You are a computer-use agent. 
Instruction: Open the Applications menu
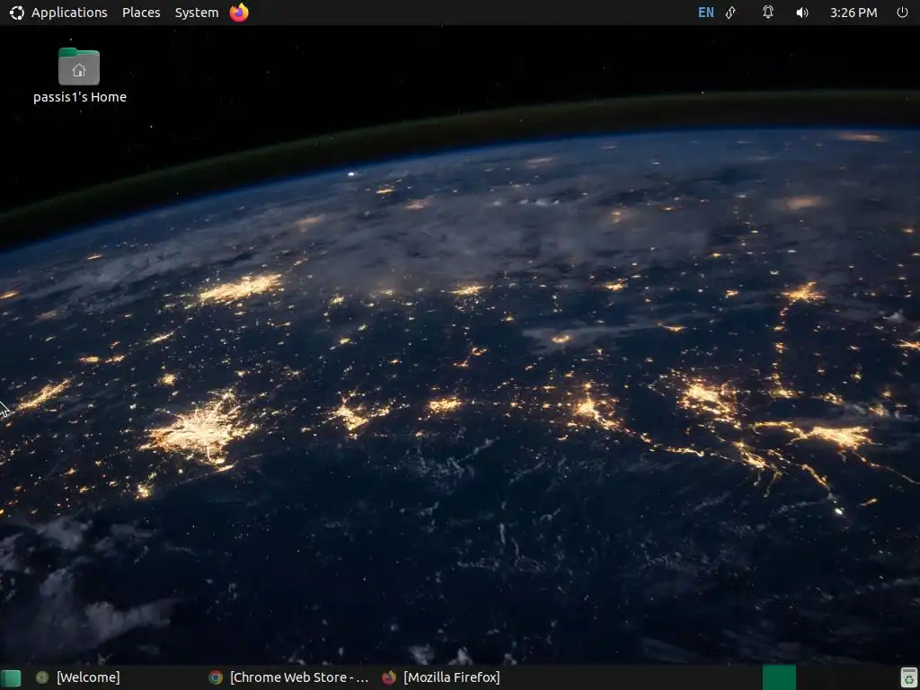point(69,13)
